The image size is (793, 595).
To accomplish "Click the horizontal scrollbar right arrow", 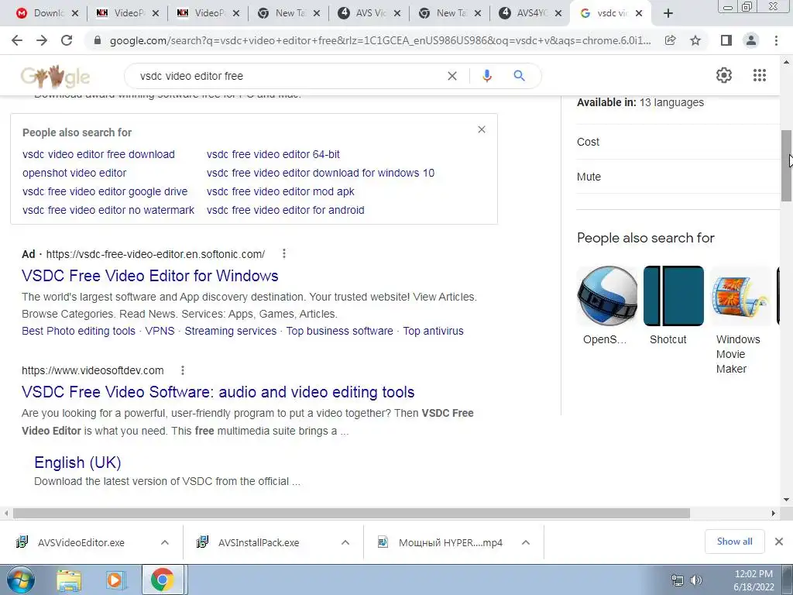I will [x=773, y=513].
